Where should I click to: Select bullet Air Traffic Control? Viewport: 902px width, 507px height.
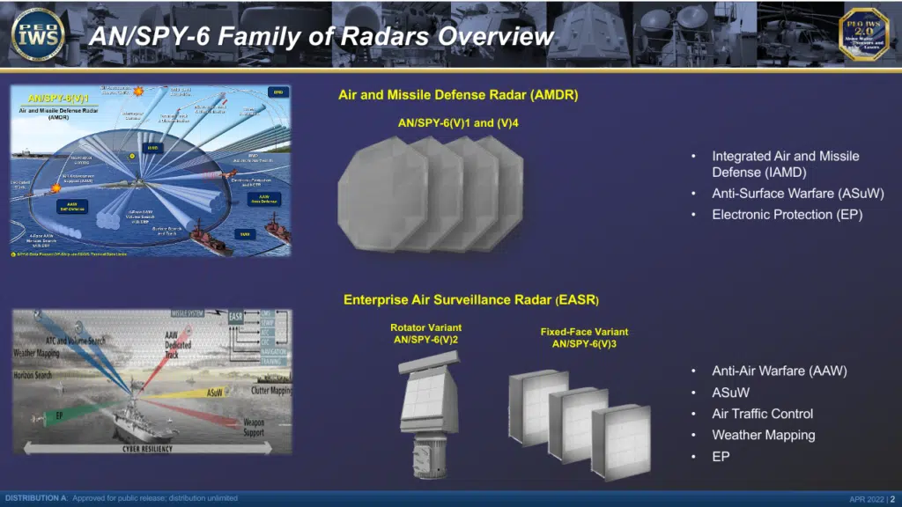tap(762, 414)
